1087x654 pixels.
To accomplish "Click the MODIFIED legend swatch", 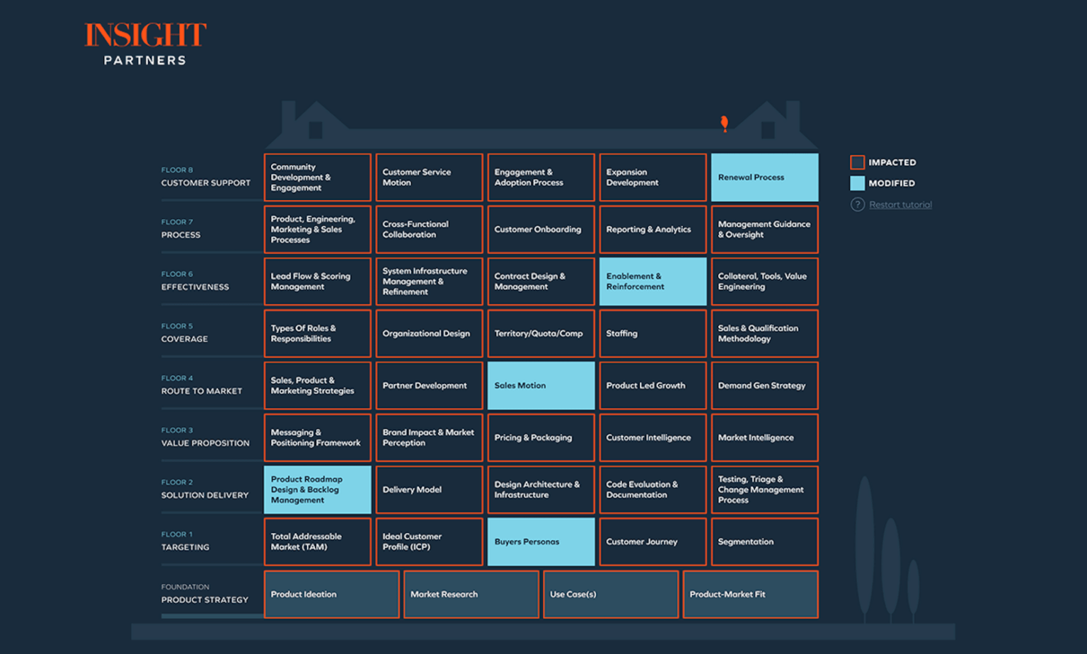I will [857, 183].
